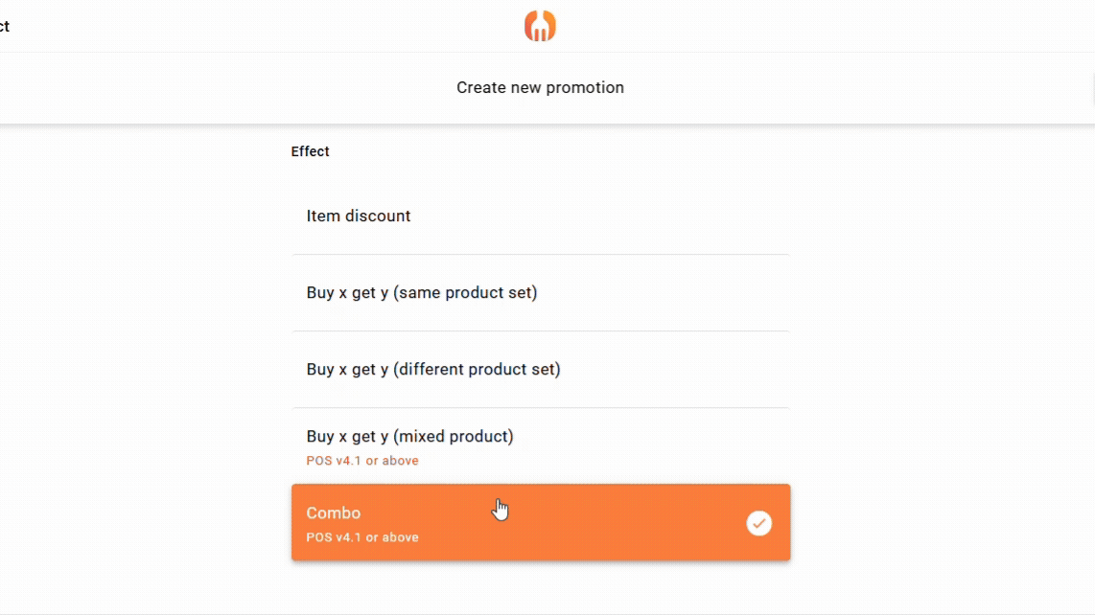Click the text (mixed product)

[x=454, y=437]
